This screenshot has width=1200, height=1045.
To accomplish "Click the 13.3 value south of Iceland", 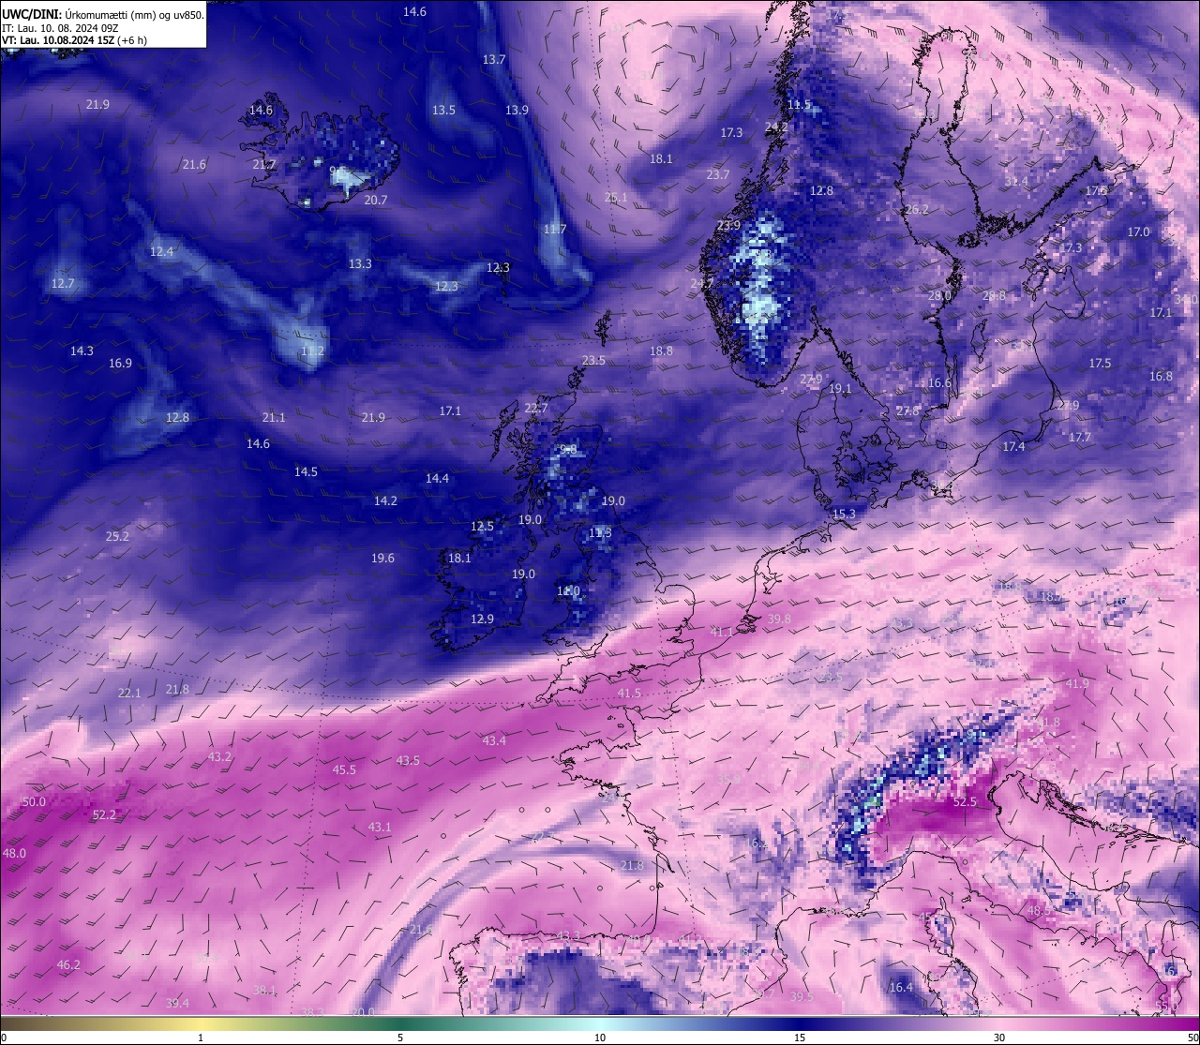I will 360,264.
